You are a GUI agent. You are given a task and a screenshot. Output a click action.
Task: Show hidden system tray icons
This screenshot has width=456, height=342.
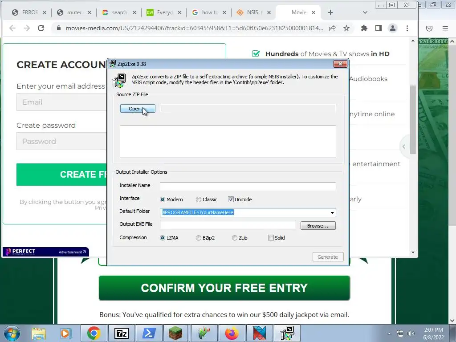pyautogui.click(x=389, y=334)
